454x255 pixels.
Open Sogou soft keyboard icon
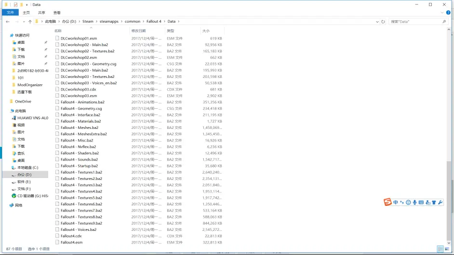point(421,203)
